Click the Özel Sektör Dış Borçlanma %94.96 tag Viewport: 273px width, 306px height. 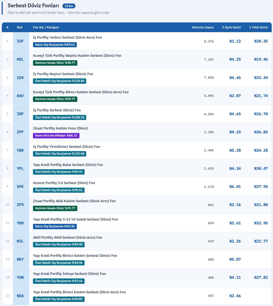click(x=59, y=263)
